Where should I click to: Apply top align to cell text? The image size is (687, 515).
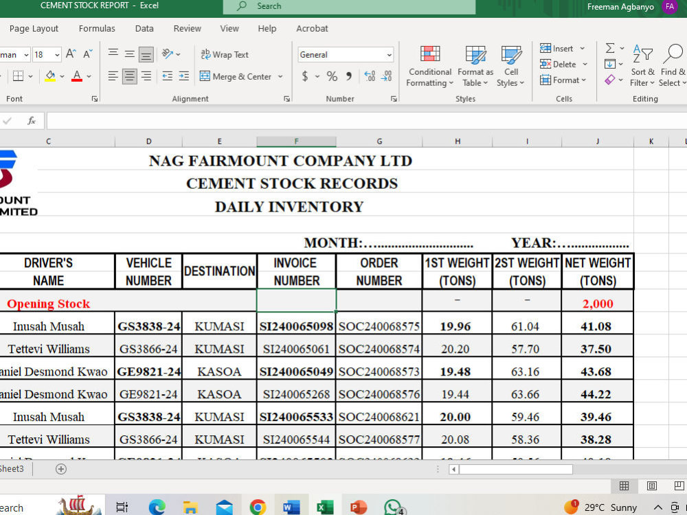pos(113,54)
